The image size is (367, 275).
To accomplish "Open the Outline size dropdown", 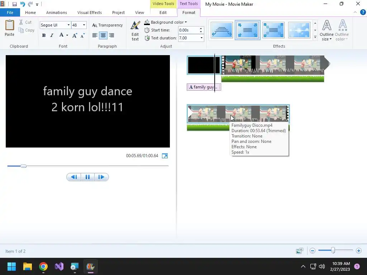I will [327, 30].
